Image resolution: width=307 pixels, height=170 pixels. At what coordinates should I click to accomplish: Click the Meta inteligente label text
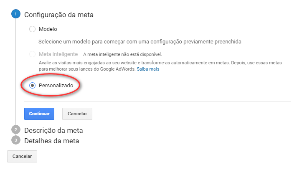coord(58,54)
